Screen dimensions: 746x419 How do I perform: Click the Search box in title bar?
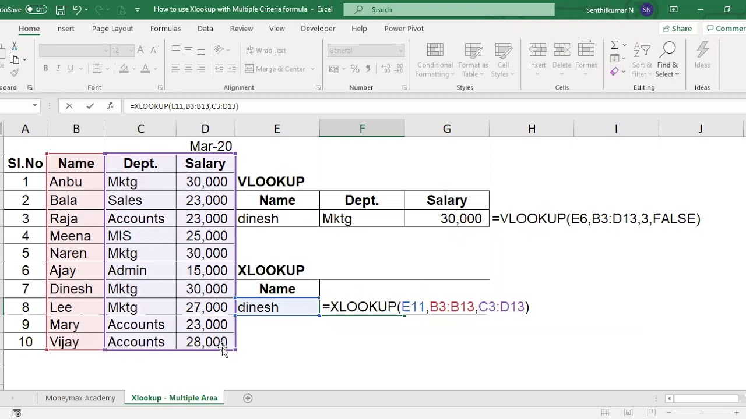click(449, 9)
